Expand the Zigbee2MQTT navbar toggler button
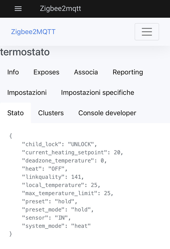This screenshot has width=170, height=249. click(147, 32)
